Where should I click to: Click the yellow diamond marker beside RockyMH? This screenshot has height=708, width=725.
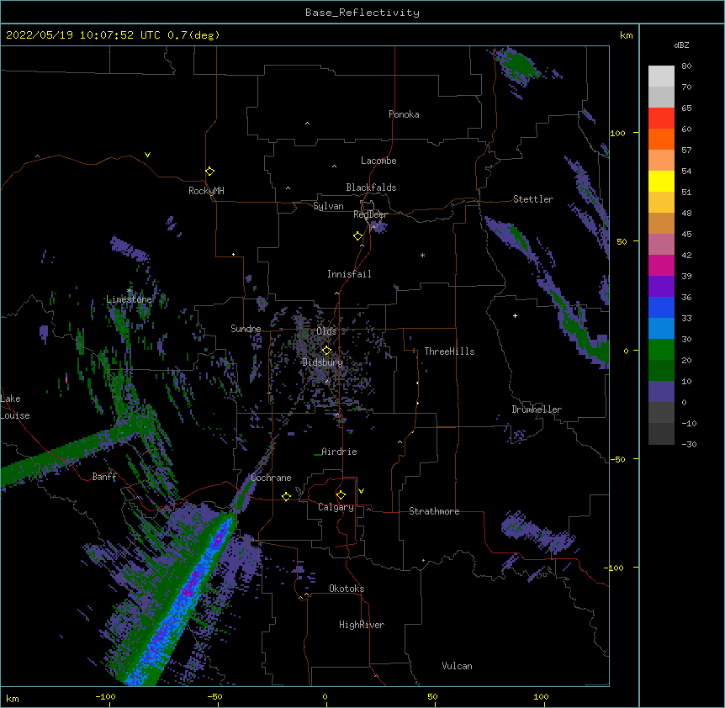[209, 172]
